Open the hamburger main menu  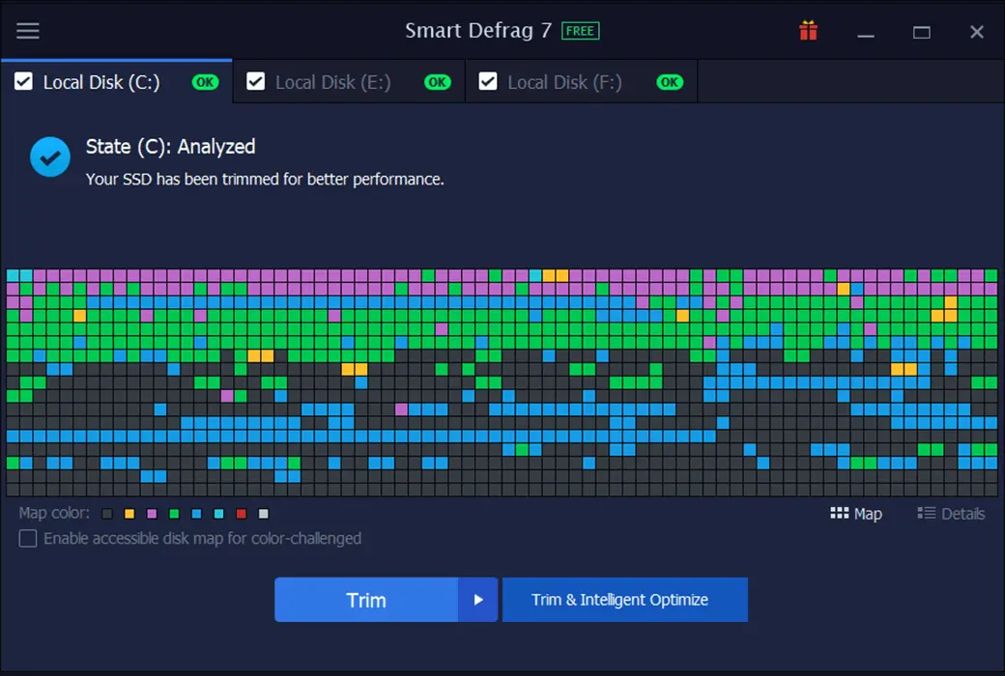point(28,31)
